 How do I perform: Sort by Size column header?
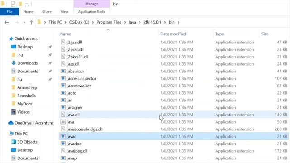(x=265, y=34)
